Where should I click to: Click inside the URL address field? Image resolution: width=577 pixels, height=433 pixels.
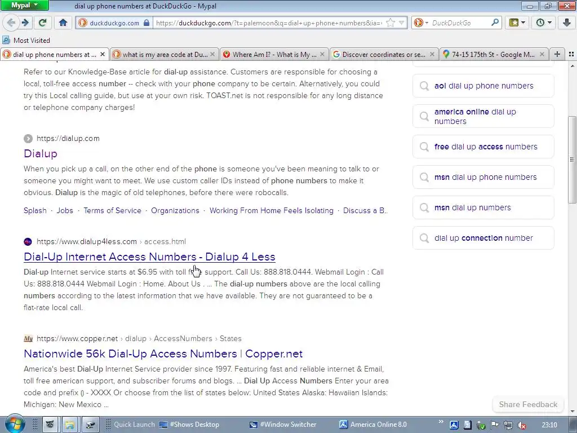269,23
